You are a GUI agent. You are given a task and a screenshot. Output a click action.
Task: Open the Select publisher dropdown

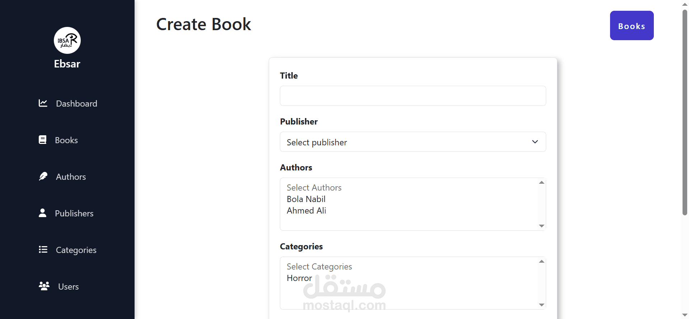(x=413, y=142)
